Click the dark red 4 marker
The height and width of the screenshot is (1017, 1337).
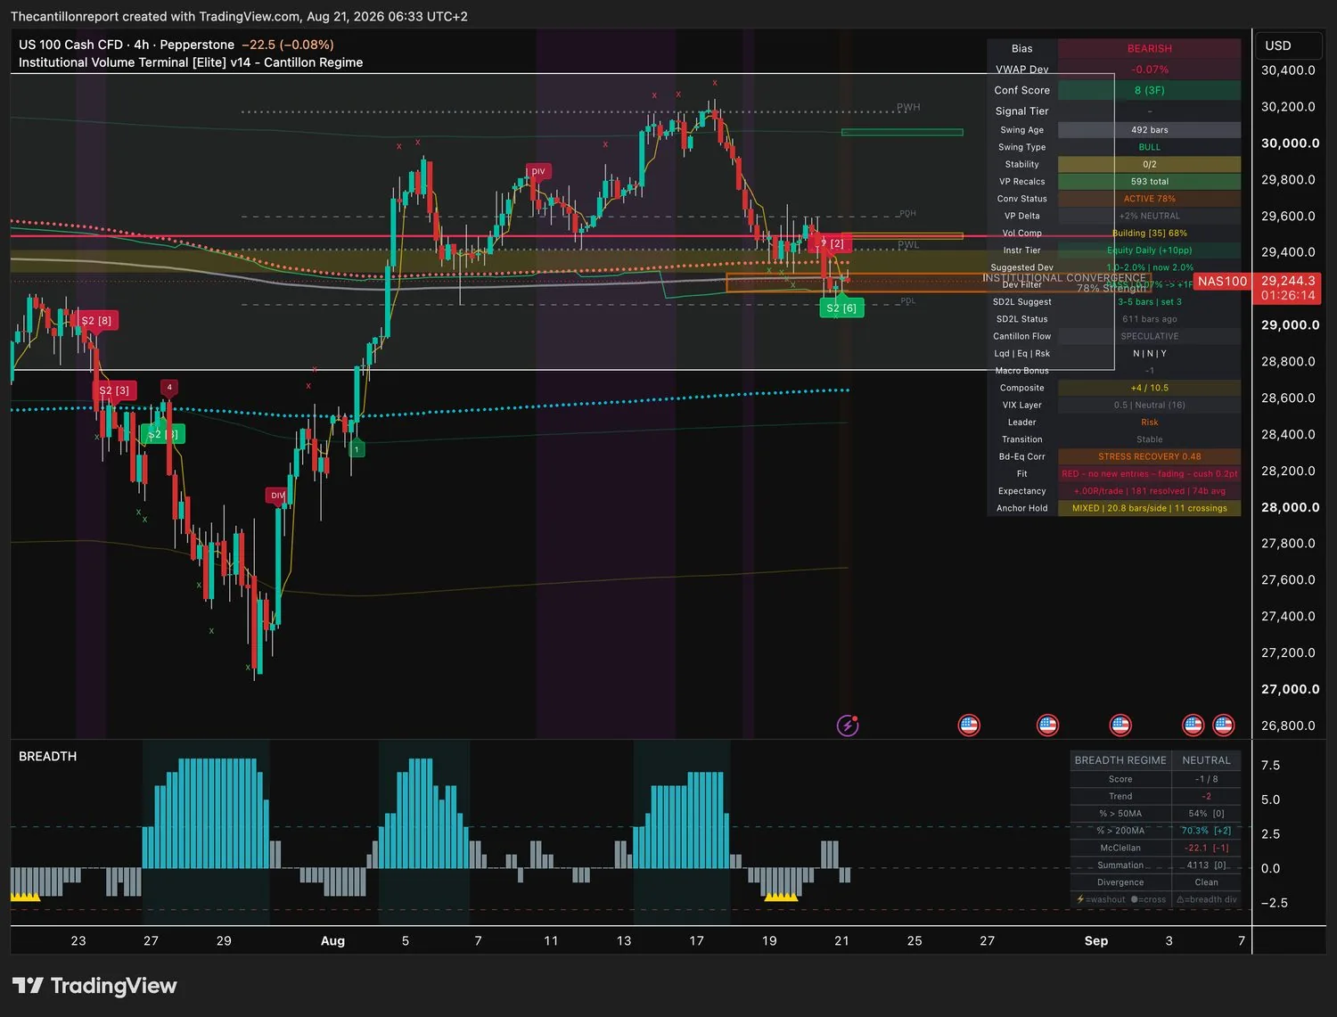(x=169, y=388)
